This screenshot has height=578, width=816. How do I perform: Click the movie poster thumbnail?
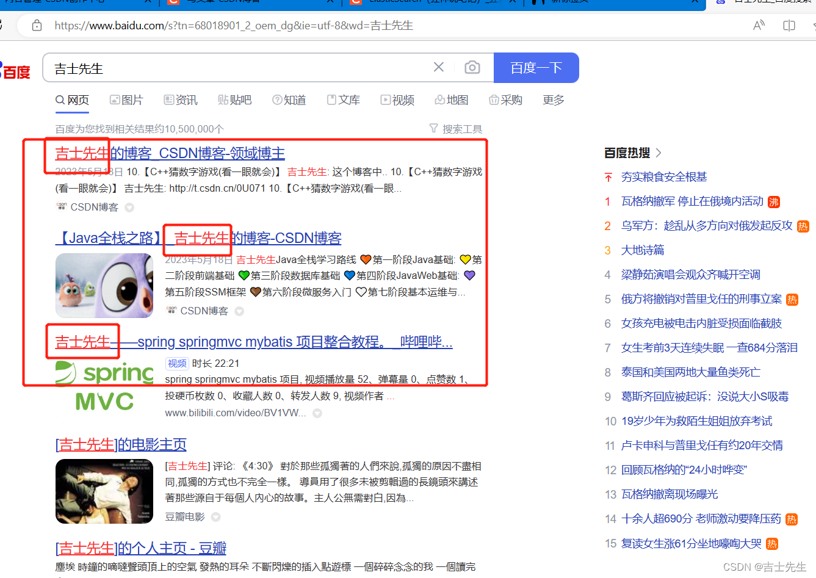pyautogui.click(x=104, y=491)
